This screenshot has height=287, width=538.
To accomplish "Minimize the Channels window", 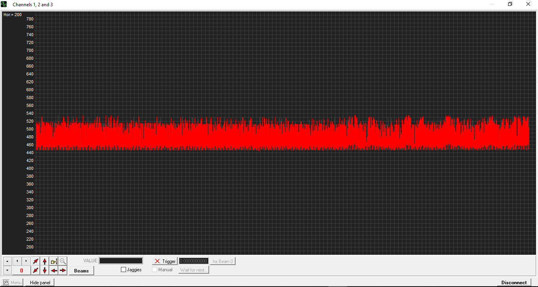I will [492, 4].
